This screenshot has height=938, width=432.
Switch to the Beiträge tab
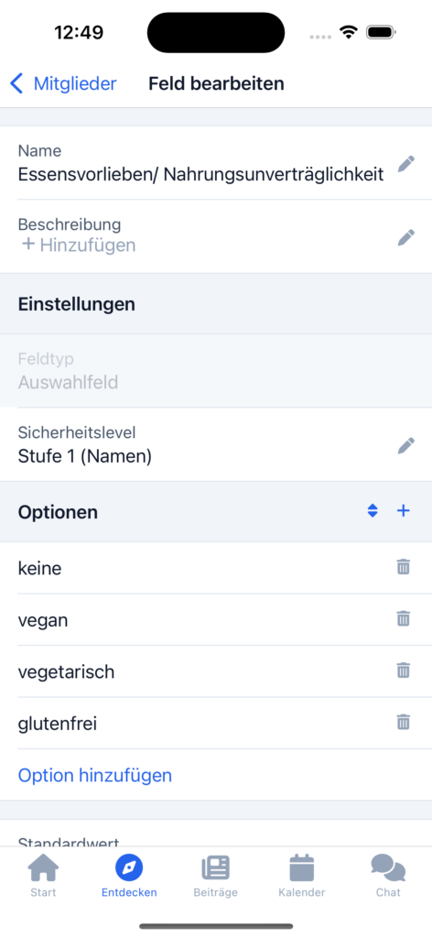click(x=216, y=876)
